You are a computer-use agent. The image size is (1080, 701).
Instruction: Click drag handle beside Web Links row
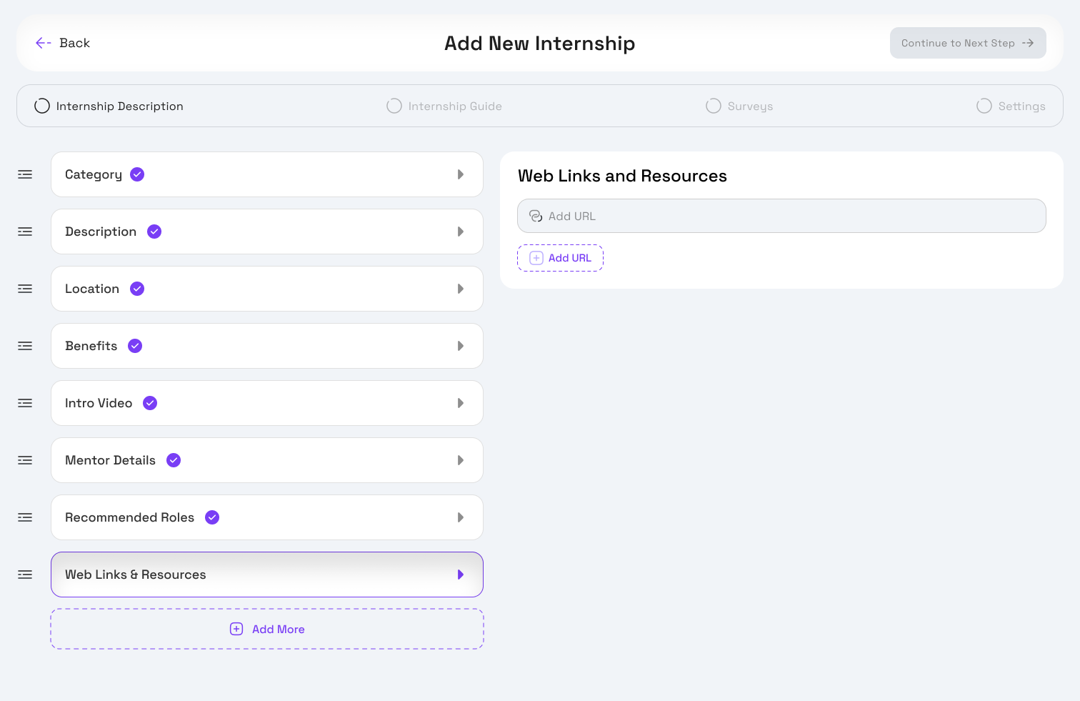(25, 575)
